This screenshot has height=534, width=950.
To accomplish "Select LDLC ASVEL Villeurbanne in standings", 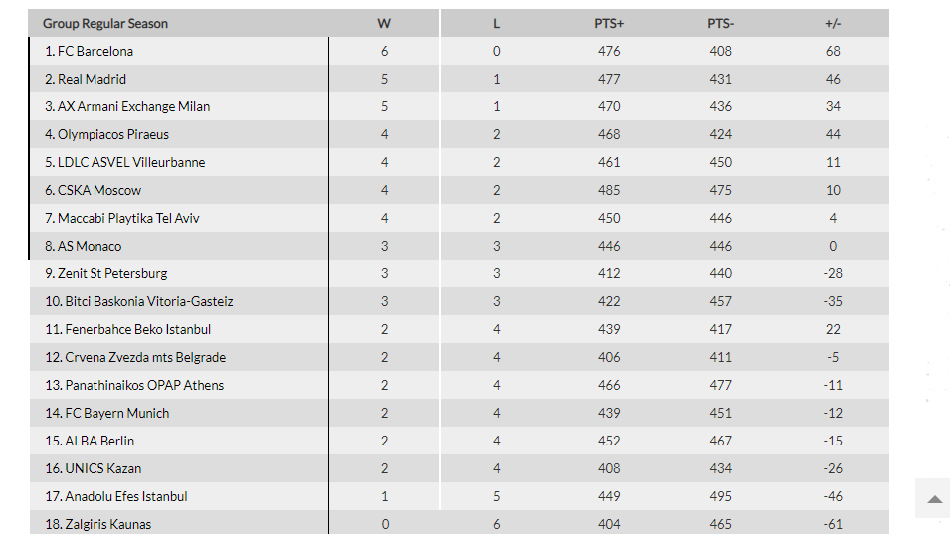I will 131,162.
